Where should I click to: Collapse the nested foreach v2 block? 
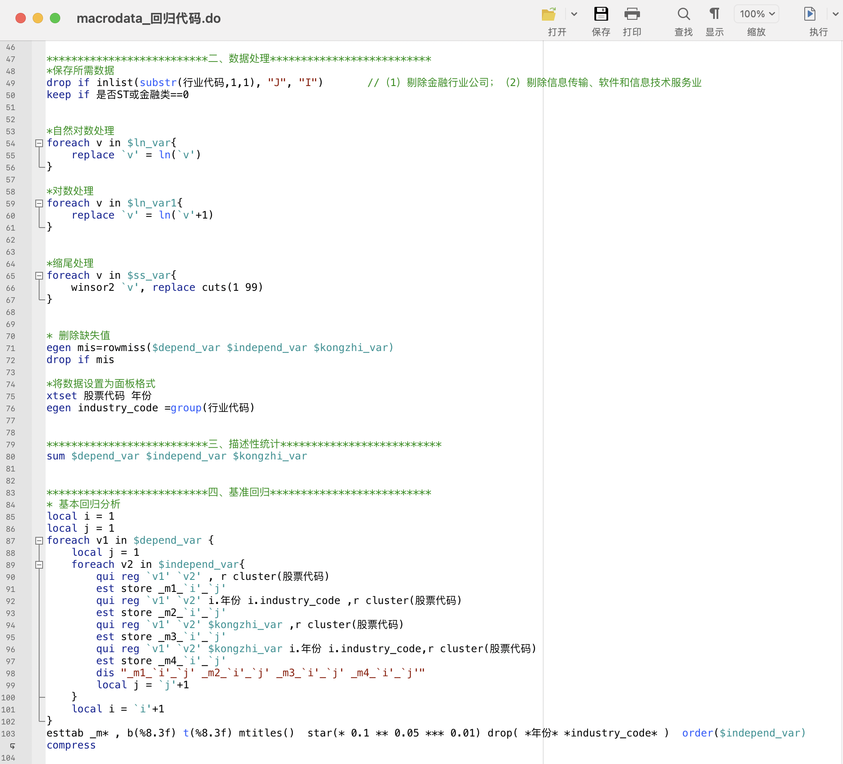point(39,565)
